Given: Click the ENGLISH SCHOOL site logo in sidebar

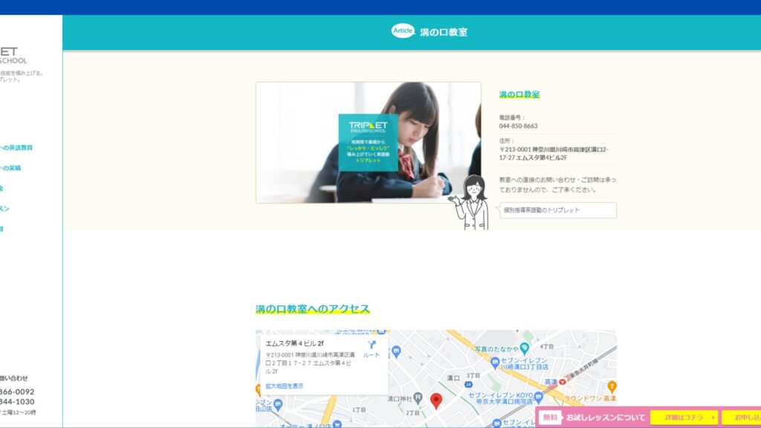Looking at the screenshot, I should [13, 55].
